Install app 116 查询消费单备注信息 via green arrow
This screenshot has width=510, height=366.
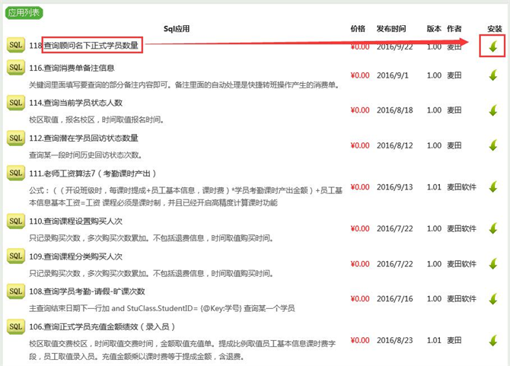(493, 75)
